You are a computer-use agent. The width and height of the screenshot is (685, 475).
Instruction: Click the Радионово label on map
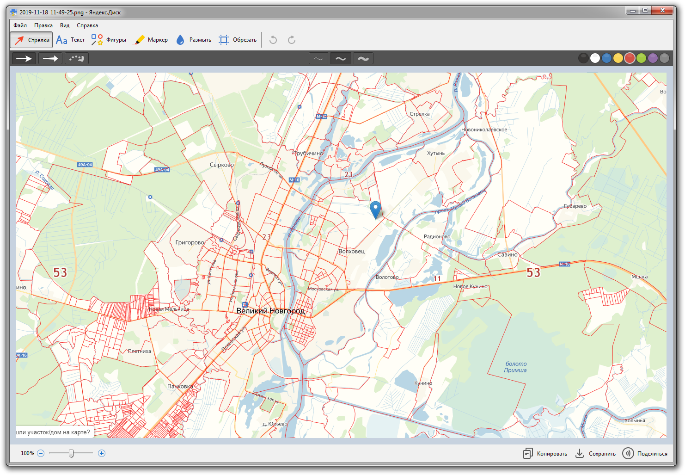[x=437, y=236]
